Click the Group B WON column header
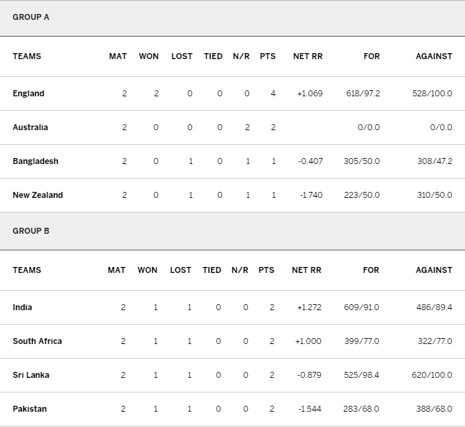 (x=147, y=270)
